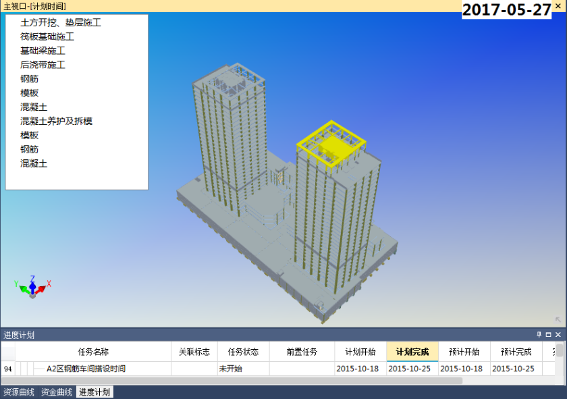Close the main viewport with the X
Image resolution: width=567 pixels, height=399 pixels.
(558, 6)
